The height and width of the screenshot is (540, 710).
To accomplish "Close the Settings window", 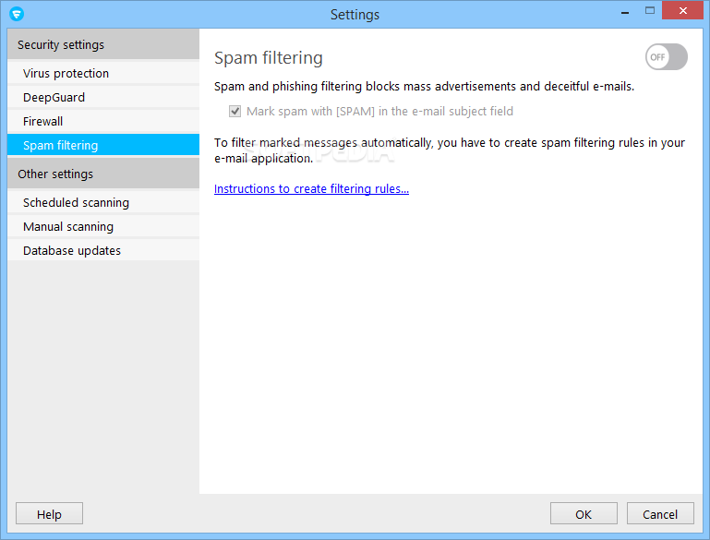I will [x=683, y=10].
